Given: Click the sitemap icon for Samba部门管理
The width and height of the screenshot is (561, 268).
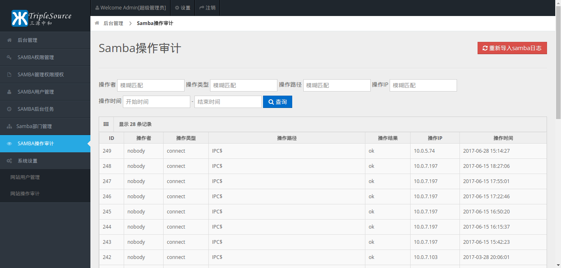Looking at the screenshot, I should coord(9,126).
